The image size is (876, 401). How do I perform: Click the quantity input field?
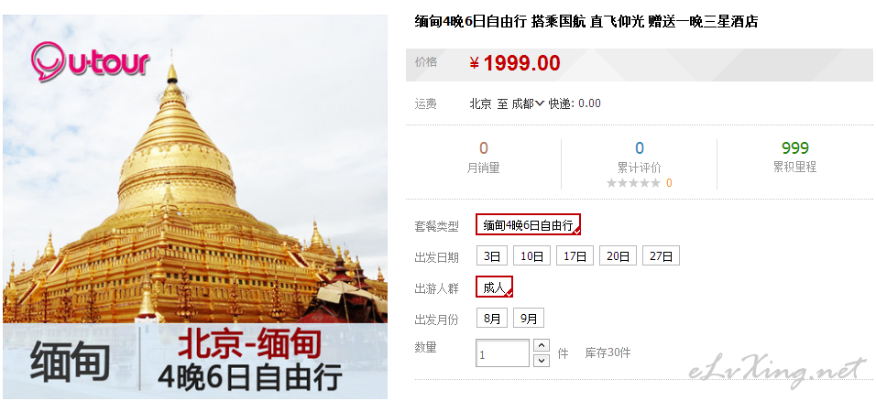point(502,353)
